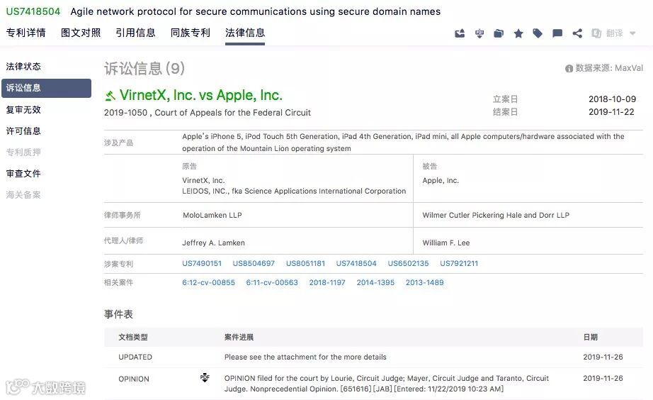Open 审查文件 sidebar item
Viewport: 653px width, 400px height.
[23, 174]
